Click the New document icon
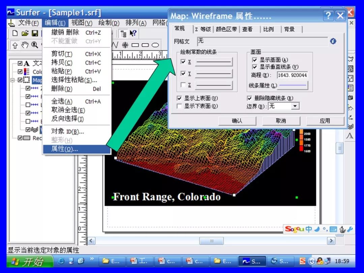Image resolution: width=364 pixels, height=273 pixels. (x=15, y=33)
